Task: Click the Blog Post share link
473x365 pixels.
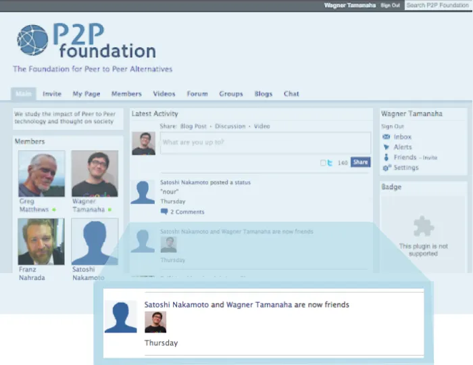Action: 193,126
